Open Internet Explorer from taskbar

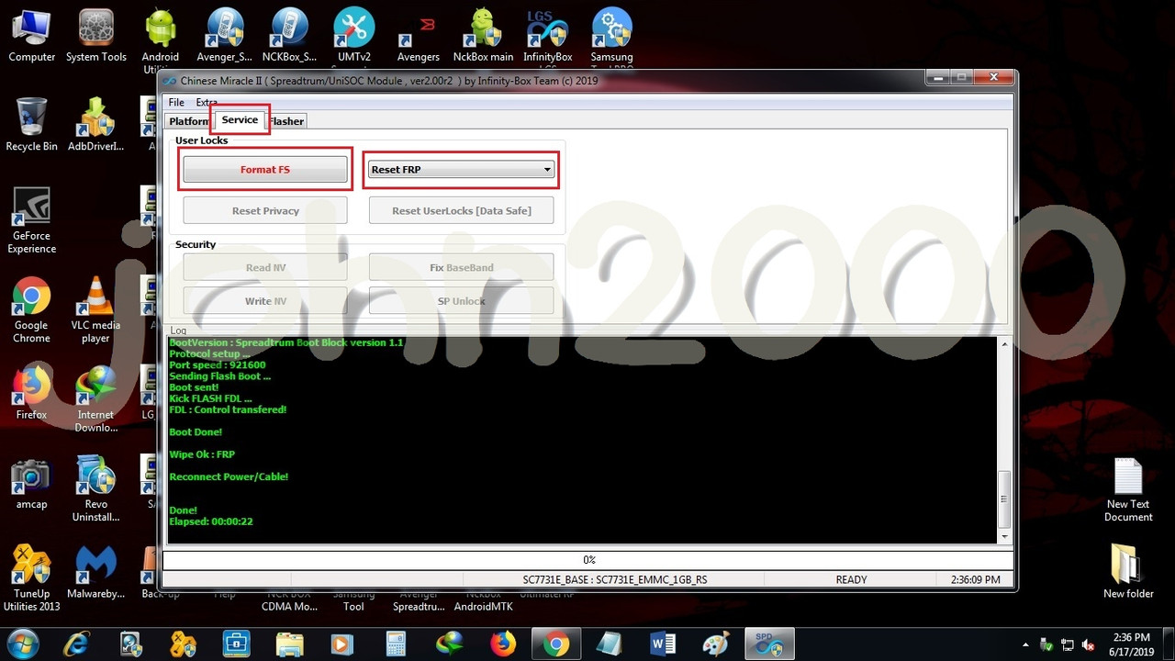(x=77, y=644)
